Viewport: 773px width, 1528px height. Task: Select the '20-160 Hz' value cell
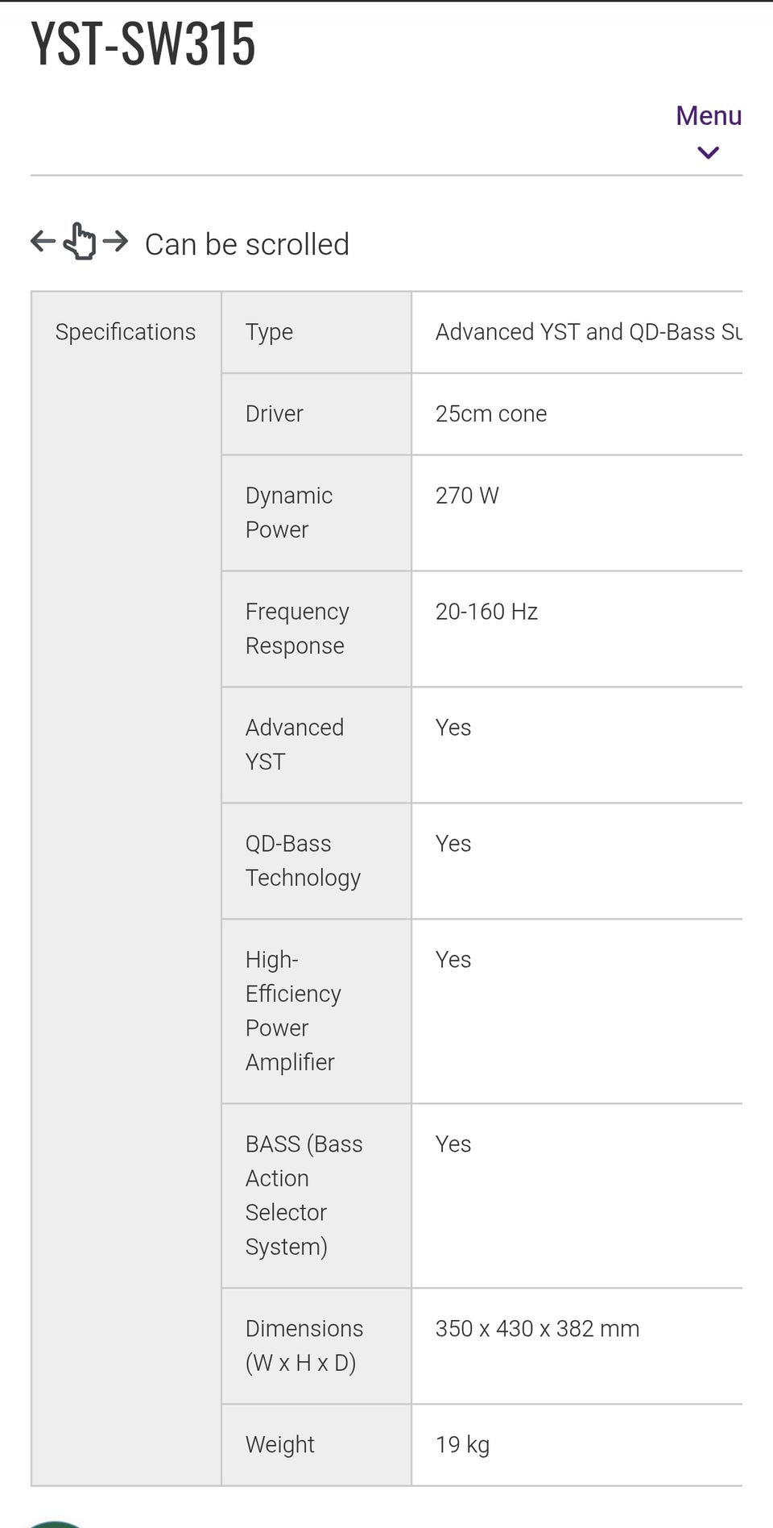point(486,612)
